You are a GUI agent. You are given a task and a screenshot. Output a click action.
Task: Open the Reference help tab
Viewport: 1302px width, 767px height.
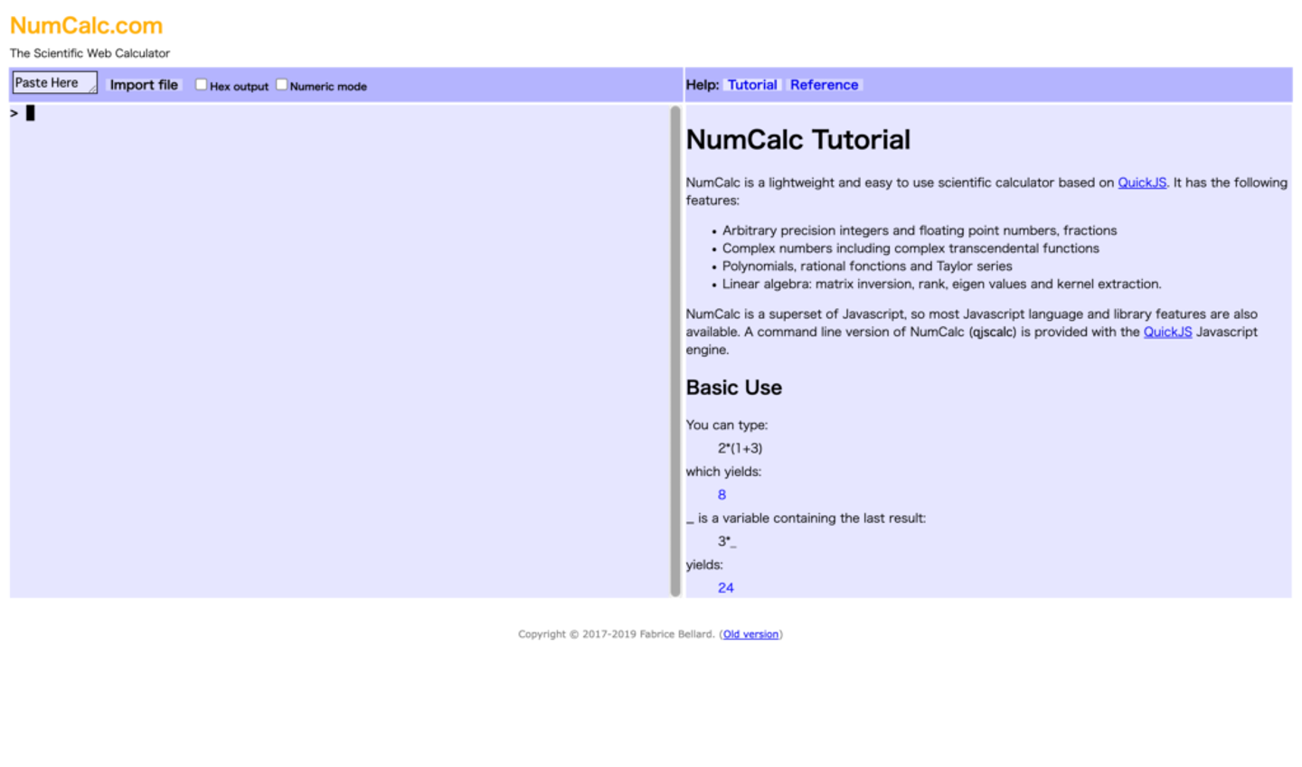[824, 85]
